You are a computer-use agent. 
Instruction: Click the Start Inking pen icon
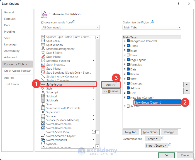(43, 57)
